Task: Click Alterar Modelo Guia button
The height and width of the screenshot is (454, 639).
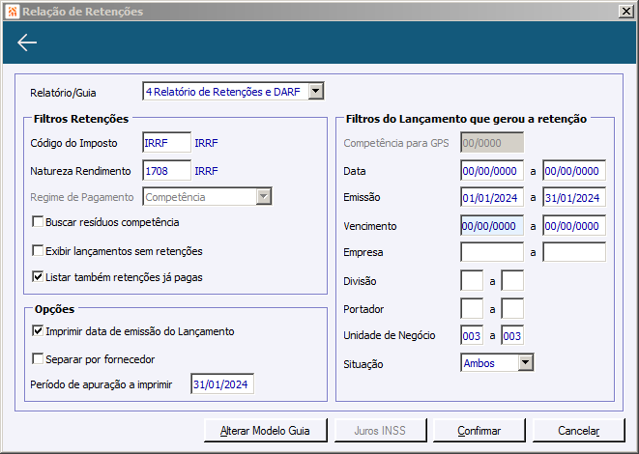Action: 261,430
